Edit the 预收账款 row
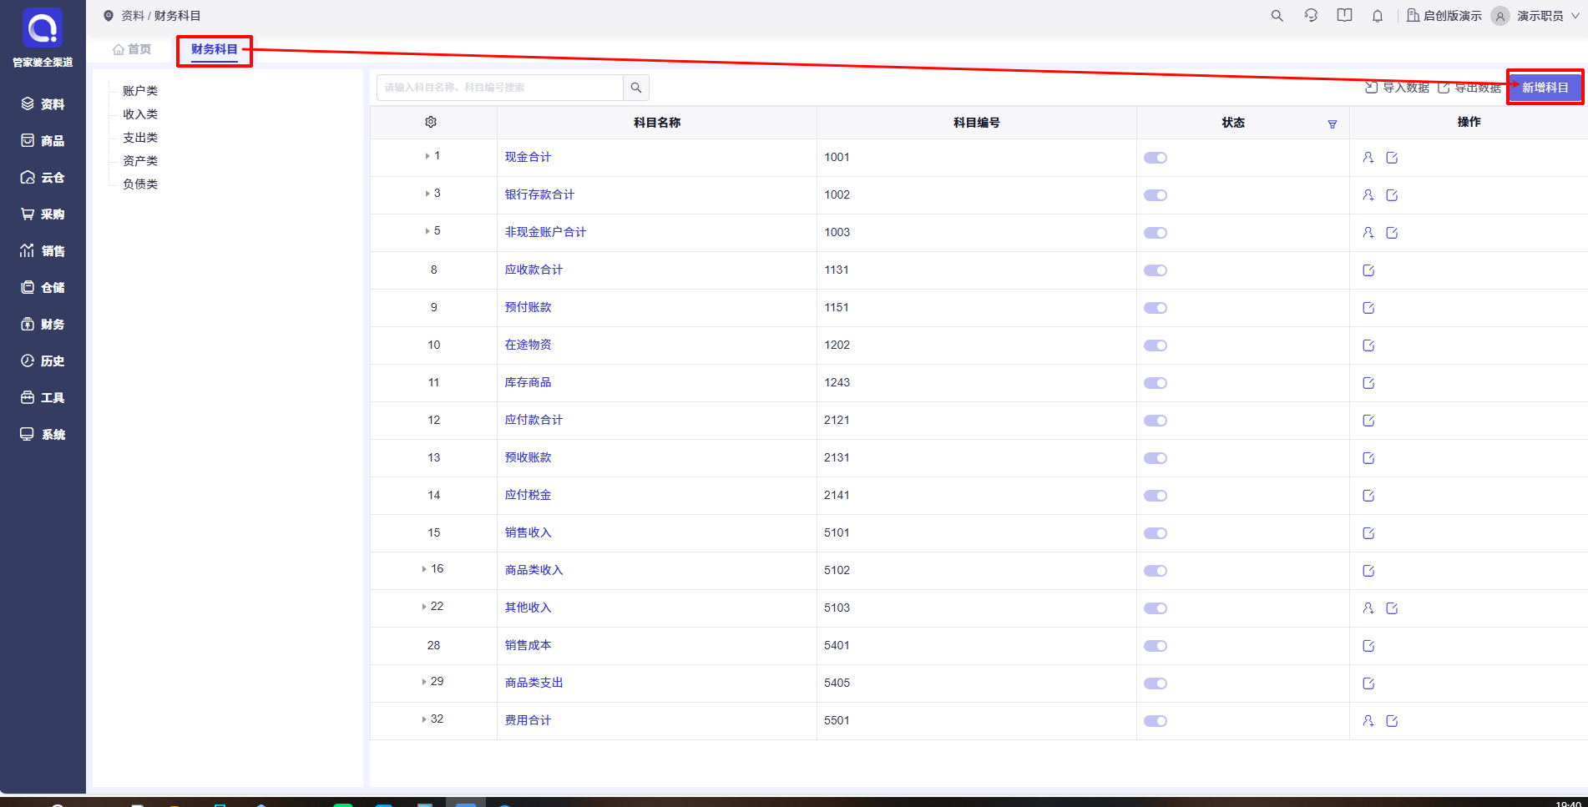Image resolution: width=1588 pixels, height=807 pixels. [1368, 457]
